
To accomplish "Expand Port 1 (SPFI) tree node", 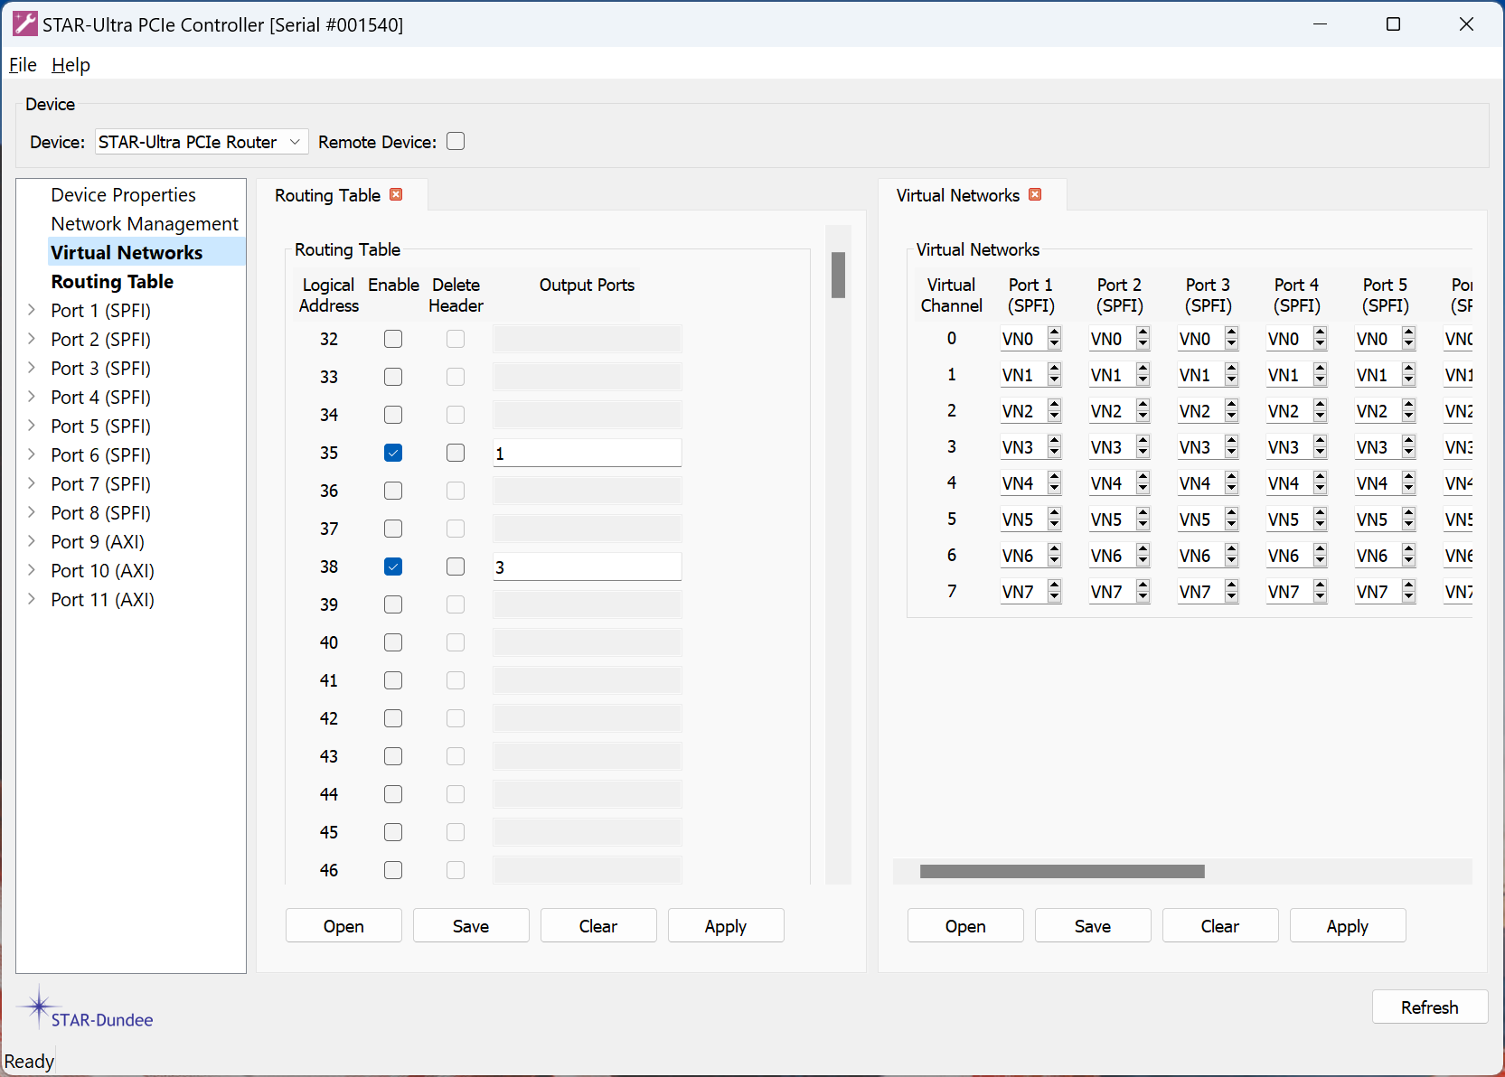I will [x=32, y=310].
